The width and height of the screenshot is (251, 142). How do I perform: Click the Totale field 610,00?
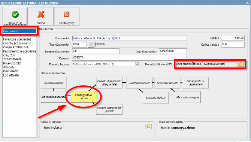233,38
